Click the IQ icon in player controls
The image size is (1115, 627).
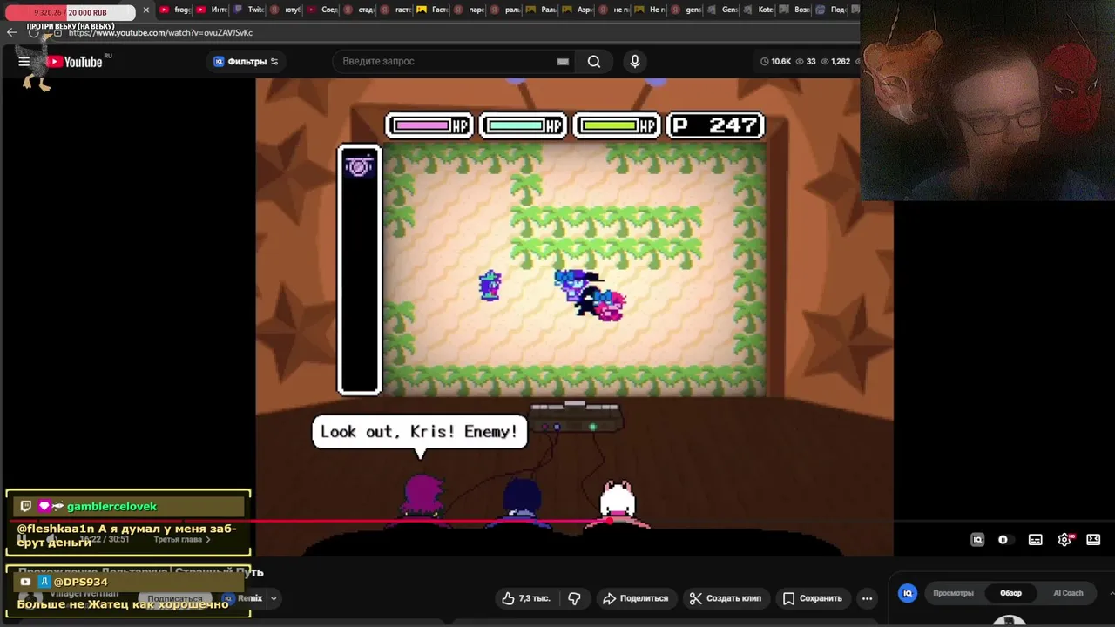[x=977, y=540]
